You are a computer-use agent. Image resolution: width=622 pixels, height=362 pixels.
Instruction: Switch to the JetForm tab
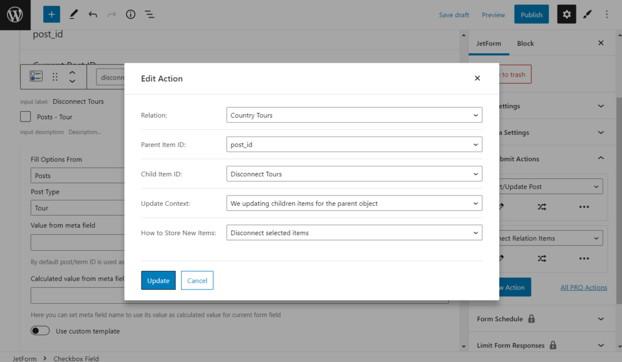pos(489,43)
